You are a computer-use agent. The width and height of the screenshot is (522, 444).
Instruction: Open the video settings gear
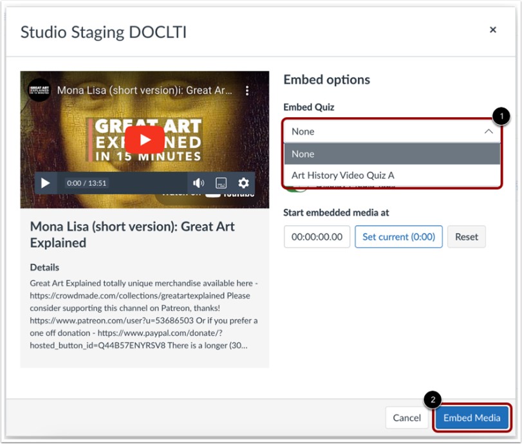pos(242,183)
